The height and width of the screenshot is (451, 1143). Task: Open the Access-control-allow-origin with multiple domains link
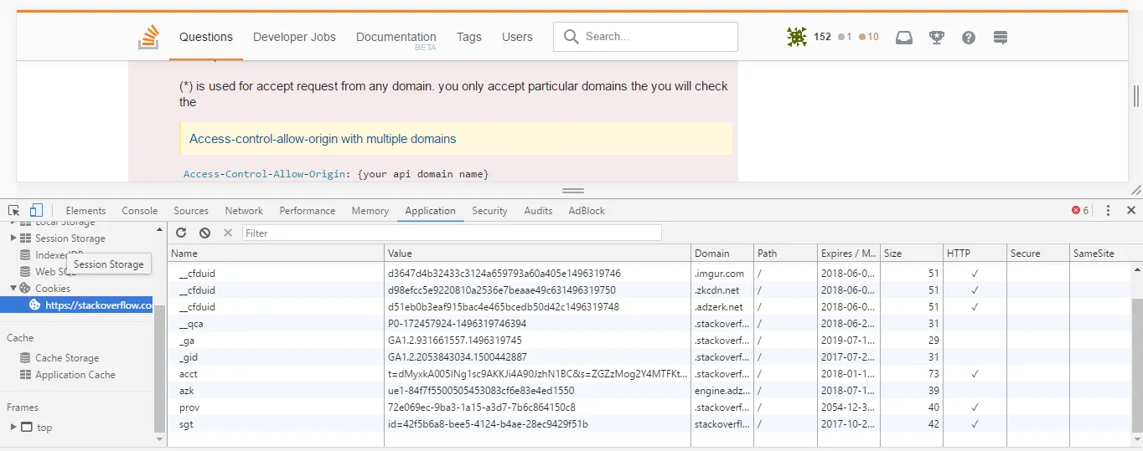[323, 139]
